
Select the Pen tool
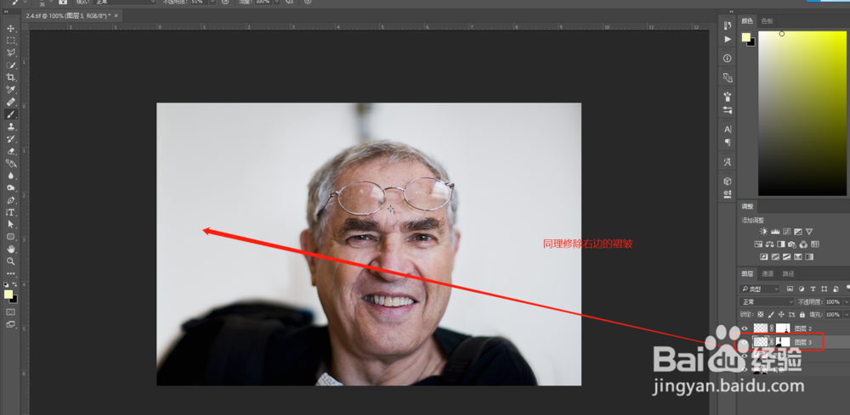[10, 200]
